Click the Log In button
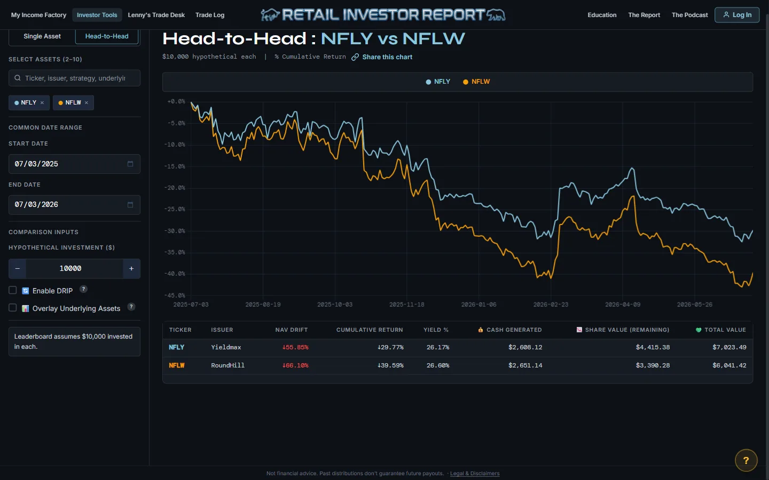 pos(737,15)
